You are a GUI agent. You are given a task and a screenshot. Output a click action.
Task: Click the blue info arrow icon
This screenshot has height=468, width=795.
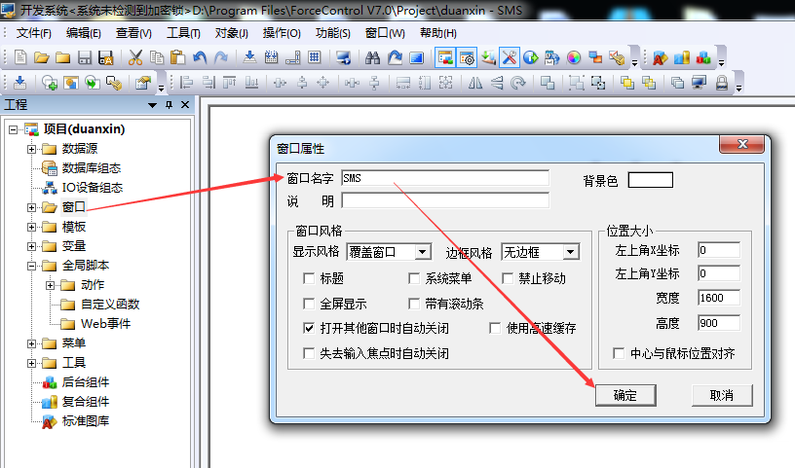pyautogui.click(x=531, y=57)
